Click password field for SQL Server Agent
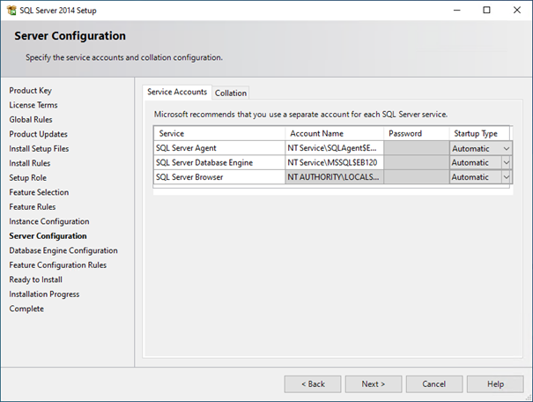Viewport: 533px width, 402px height. 417,148
